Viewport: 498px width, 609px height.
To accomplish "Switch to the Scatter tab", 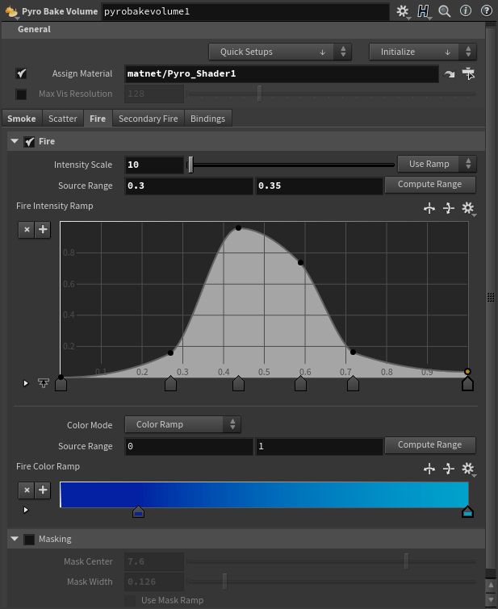I will click(x=63, y=119).
